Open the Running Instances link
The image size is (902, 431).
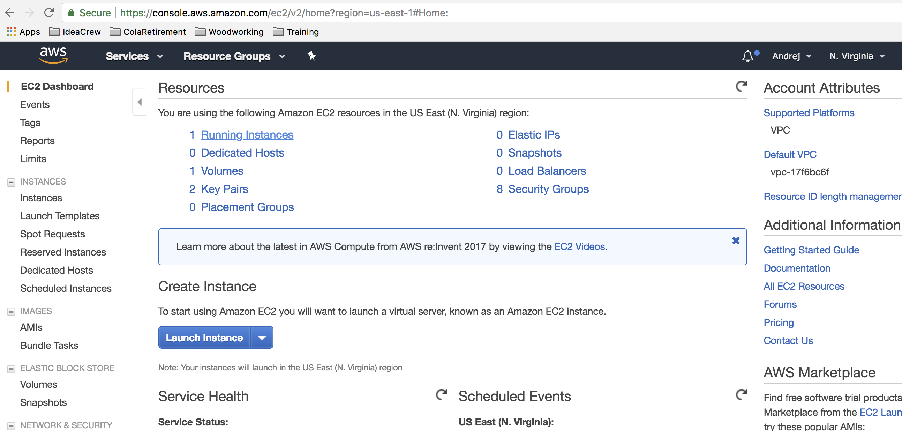[x=247, y=135]
